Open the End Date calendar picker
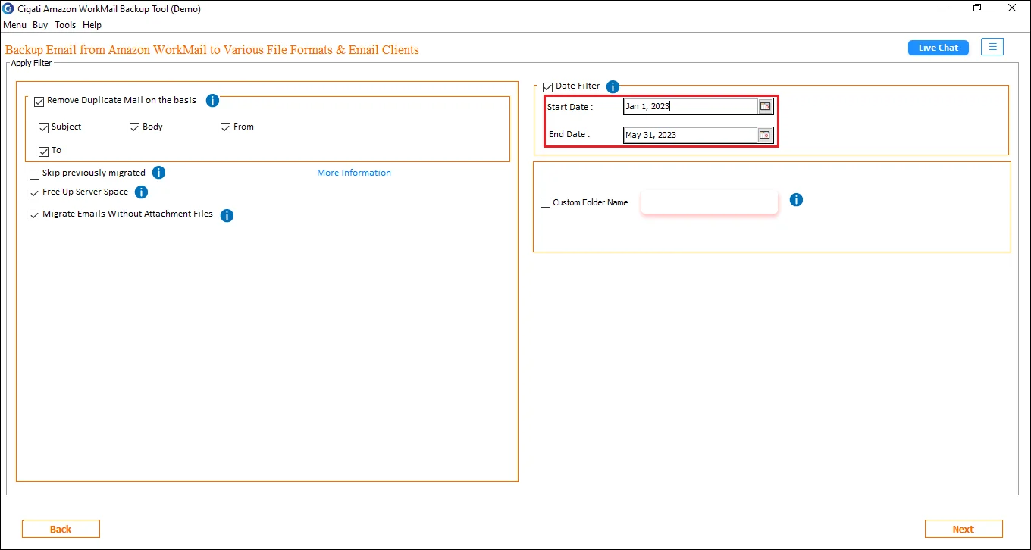 click(766, 135)
